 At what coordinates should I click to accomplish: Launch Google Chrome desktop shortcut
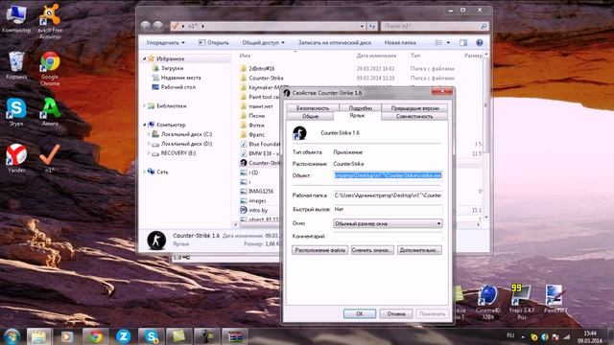point(50,68)
